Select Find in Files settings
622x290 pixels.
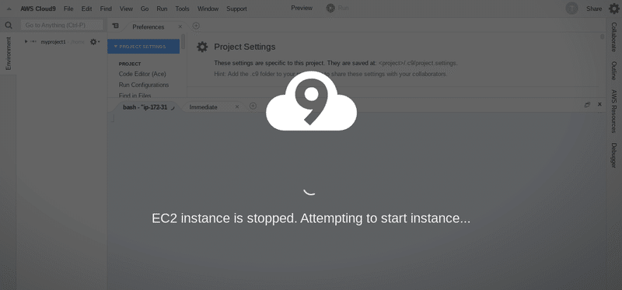[135, 95]
